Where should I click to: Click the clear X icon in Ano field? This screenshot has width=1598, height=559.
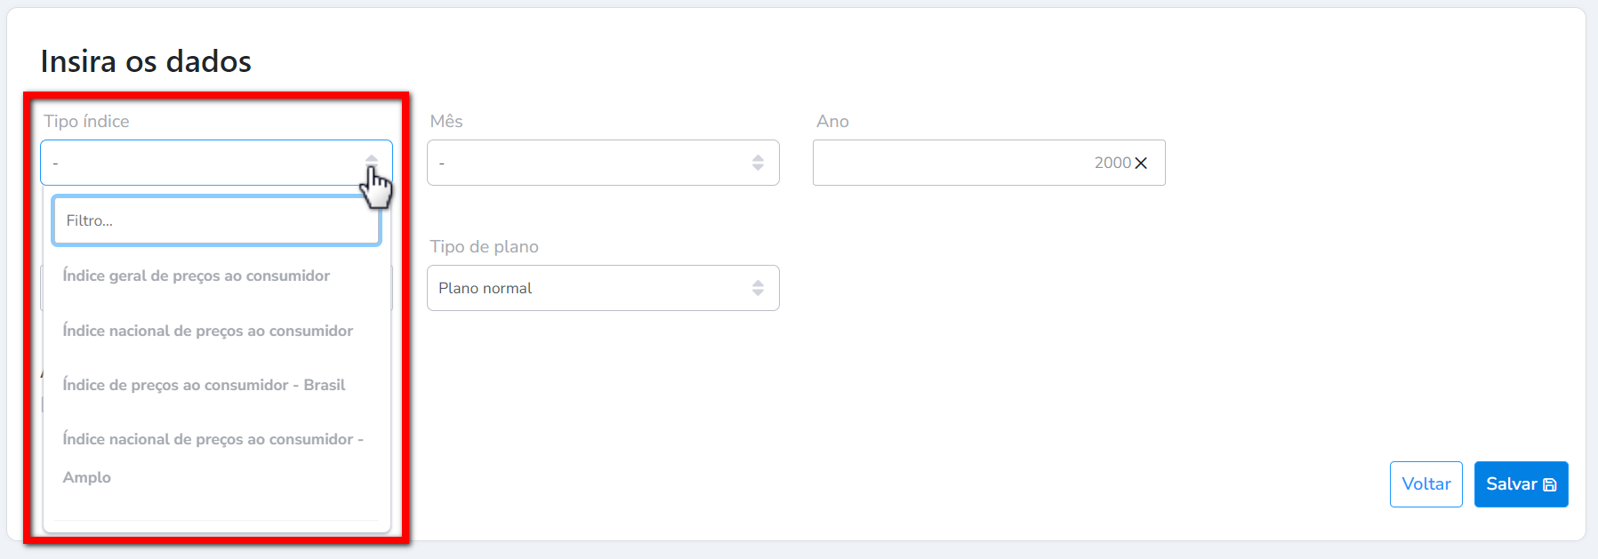(x=1141, y=164)
